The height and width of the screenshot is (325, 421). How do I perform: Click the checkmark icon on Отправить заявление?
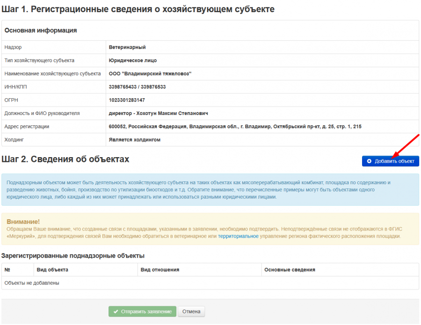coord(116,311)
